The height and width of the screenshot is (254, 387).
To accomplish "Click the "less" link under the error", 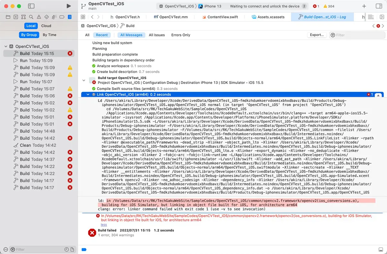I will (104, 225).
